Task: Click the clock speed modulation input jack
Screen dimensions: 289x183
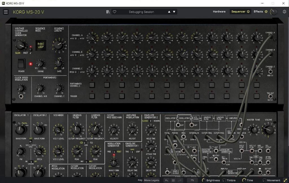Action: [x=21, y=96]
